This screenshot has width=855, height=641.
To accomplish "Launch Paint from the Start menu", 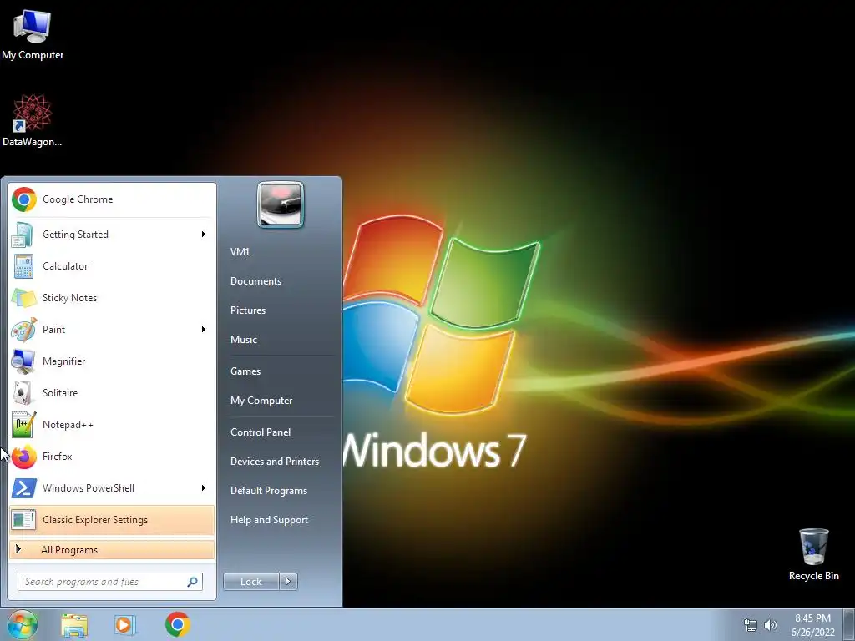I will coord(113,330).
